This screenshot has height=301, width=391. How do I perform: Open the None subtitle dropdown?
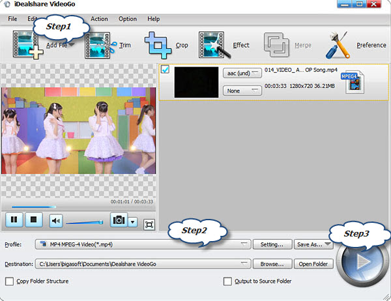(242, 91)
